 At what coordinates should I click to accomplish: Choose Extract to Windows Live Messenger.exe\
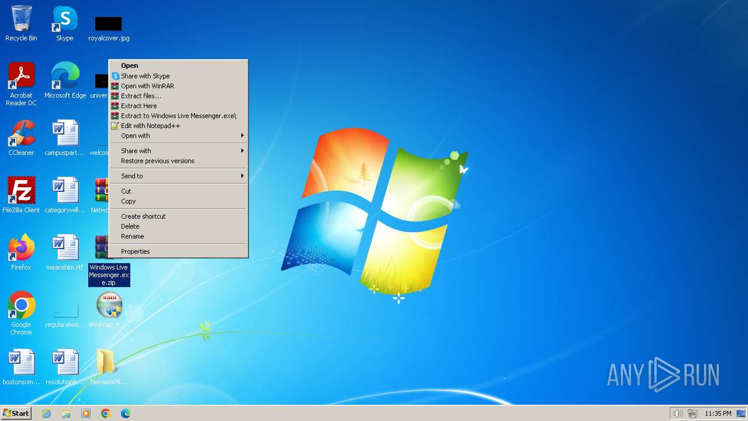(x=179, y=116)
